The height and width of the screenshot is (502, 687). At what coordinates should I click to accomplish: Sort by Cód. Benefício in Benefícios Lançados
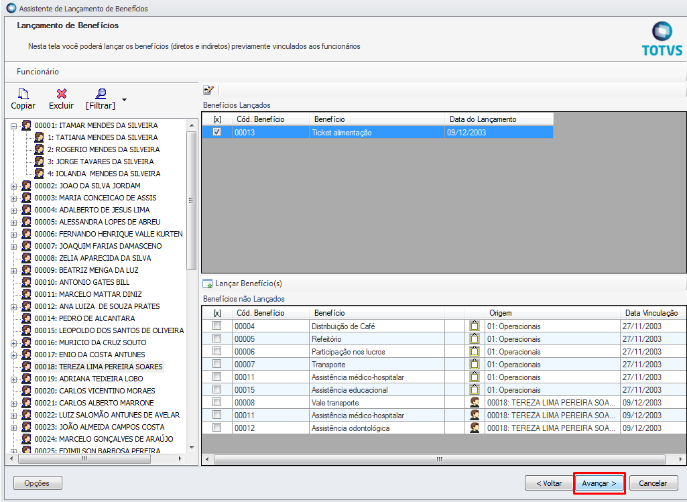pos(270,119)
